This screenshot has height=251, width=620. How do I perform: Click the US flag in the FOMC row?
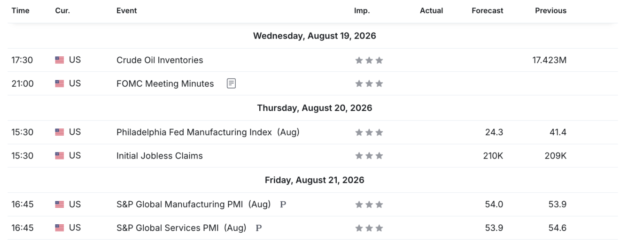(59, 84)
